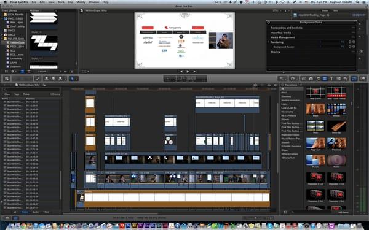Image resolution: width=369 pixels, height=230 pixels.
Task: Switch to the Tags tab in index
Action: [17, 94]
